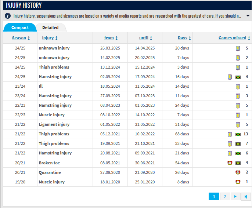252x208 pixels.
Task: Click club crest in 19.09.2021 Thigh problems row
Action: coord(230,144)
